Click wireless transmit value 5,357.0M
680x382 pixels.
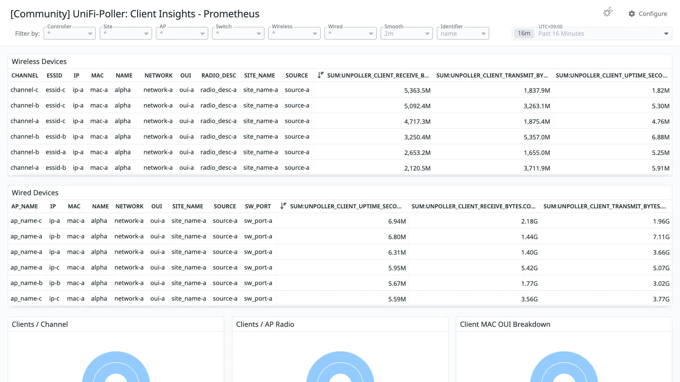537,137
